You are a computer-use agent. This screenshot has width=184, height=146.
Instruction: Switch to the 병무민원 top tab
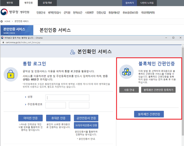point(29,3)
